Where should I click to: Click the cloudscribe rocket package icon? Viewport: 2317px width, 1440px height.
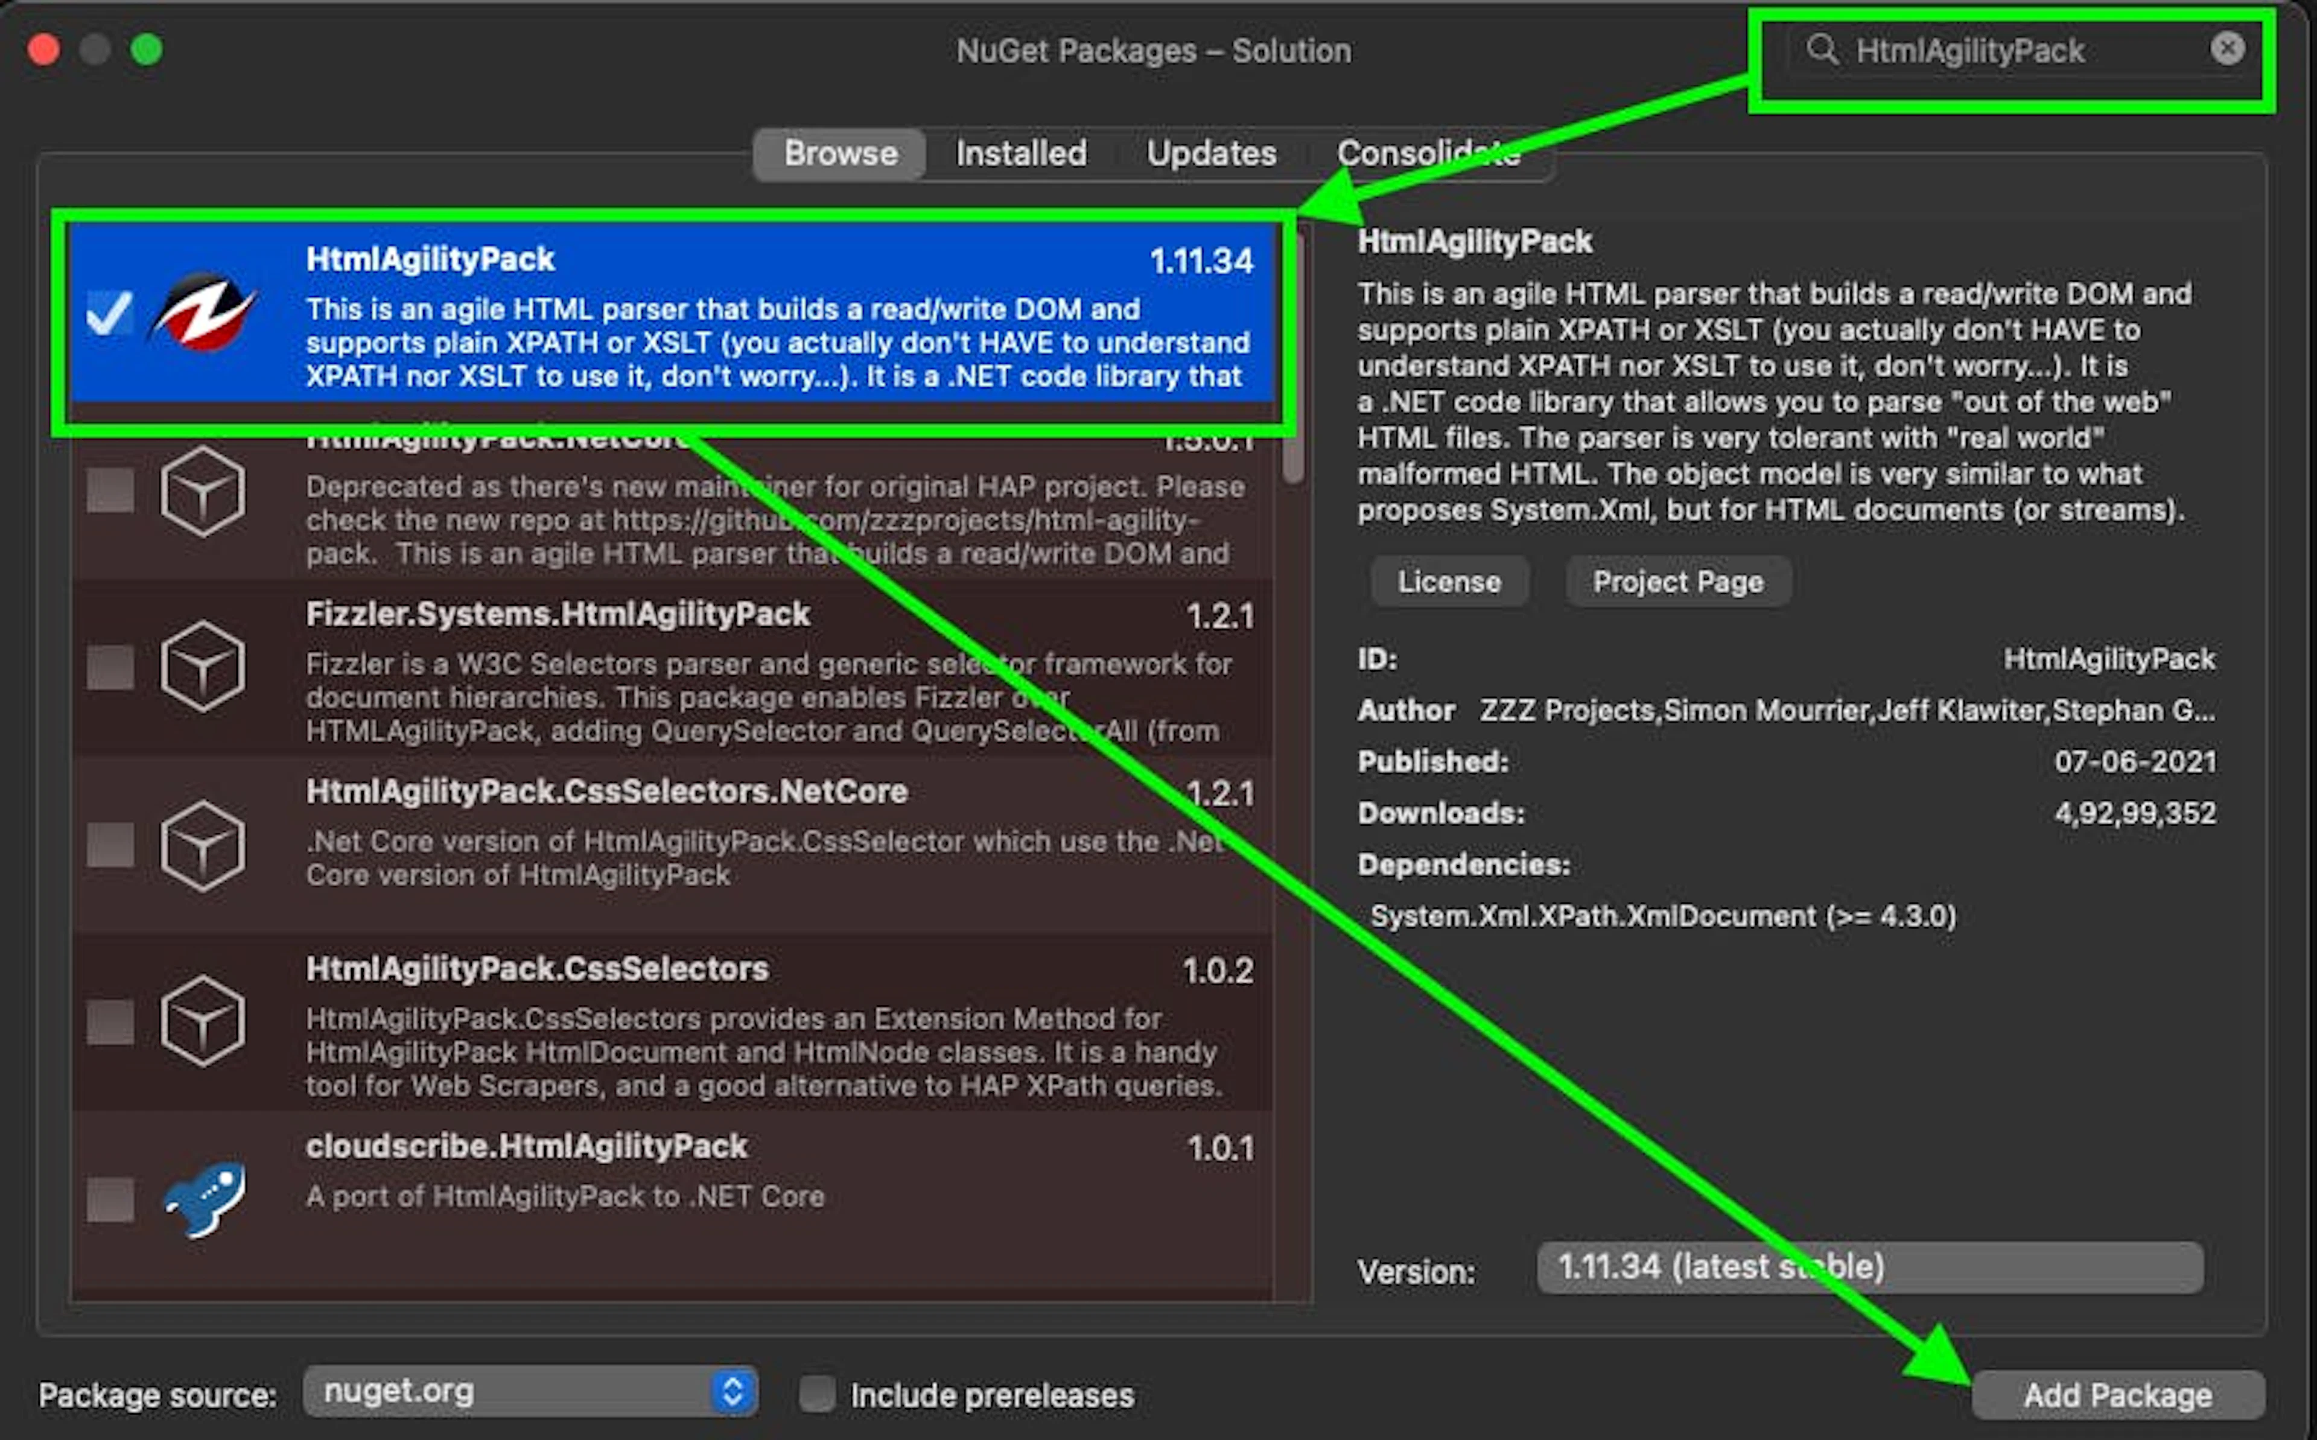tap(204, 1199)
